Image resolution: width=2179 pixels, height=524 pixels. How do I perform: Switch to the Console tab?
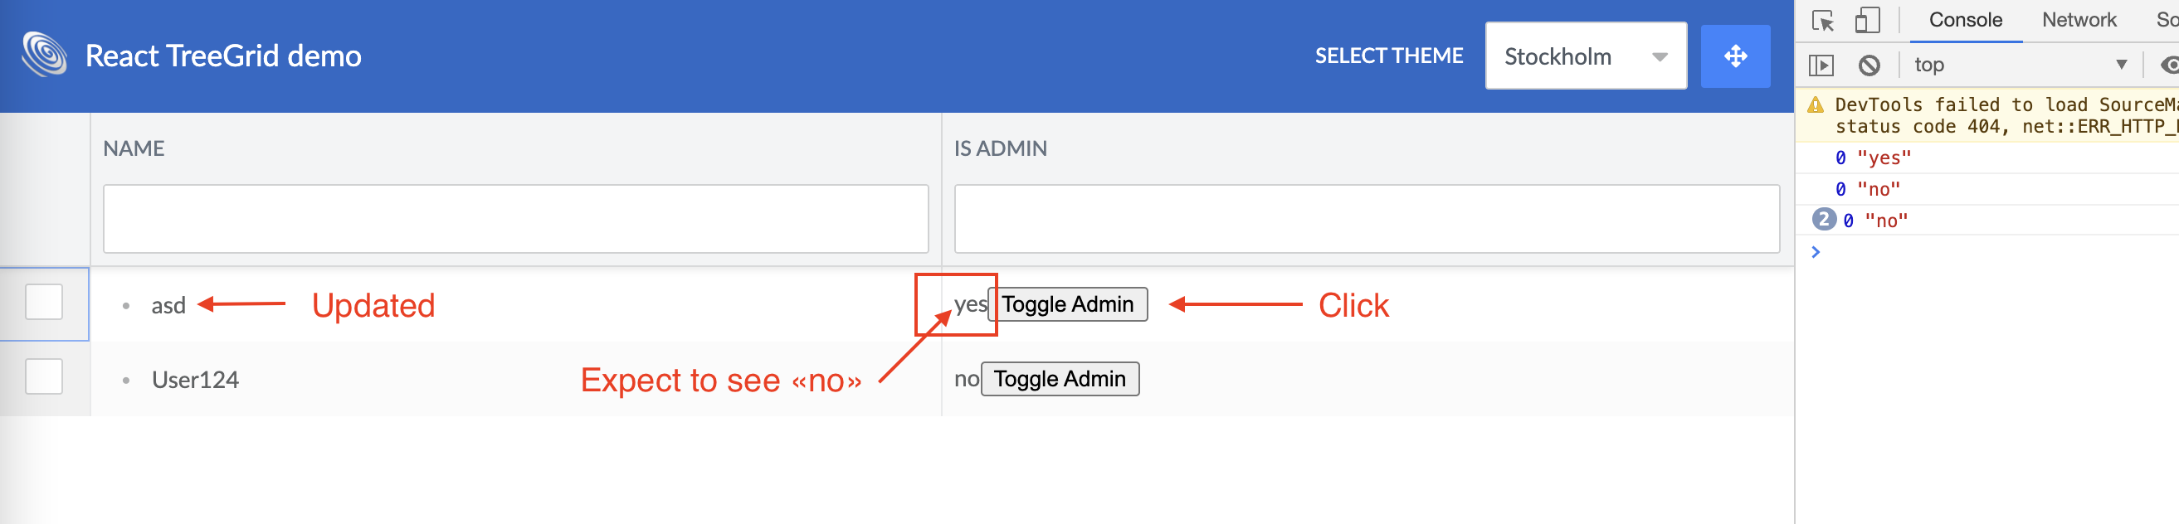1965,20
